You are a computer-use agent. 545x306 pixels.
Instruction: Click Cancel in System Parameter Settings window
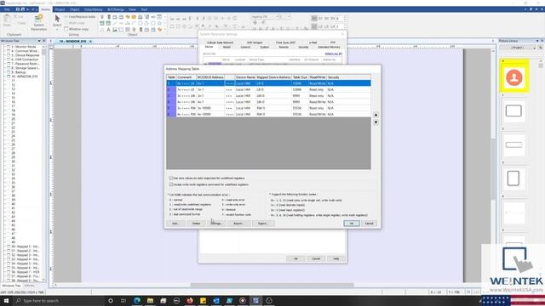(316, 258)
